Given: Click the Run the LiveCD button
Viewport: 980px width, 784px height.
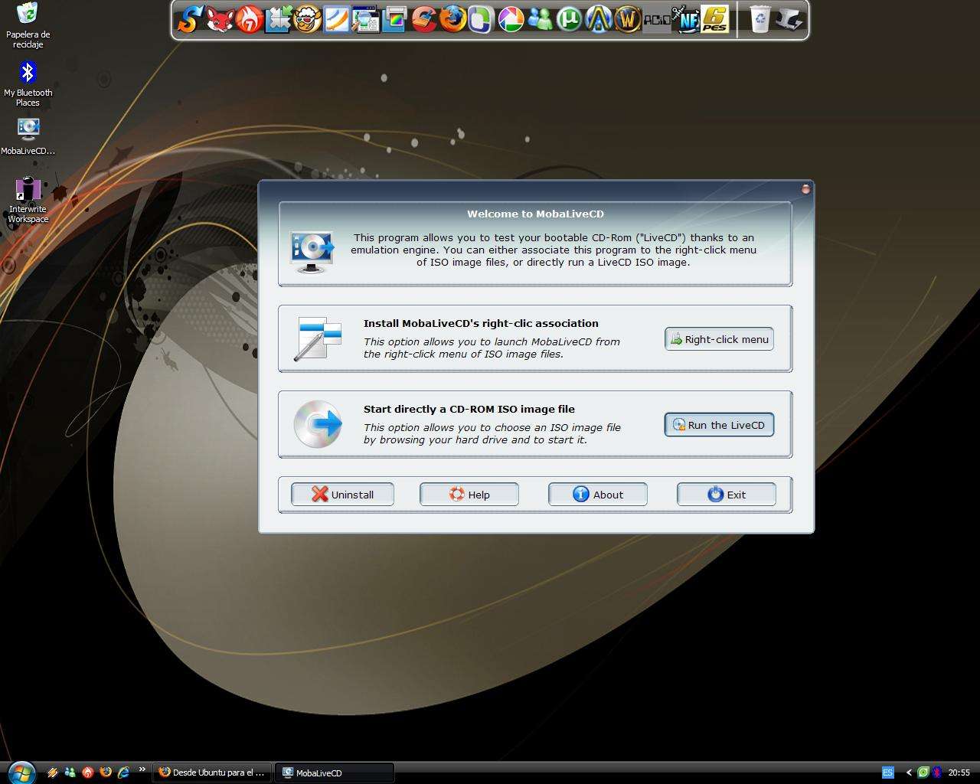Looking at the screenshot, I should [x=719, y=425].
